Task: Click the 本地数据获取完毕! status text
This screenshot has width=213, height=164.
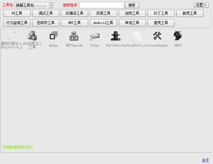Action: point(18,147)
